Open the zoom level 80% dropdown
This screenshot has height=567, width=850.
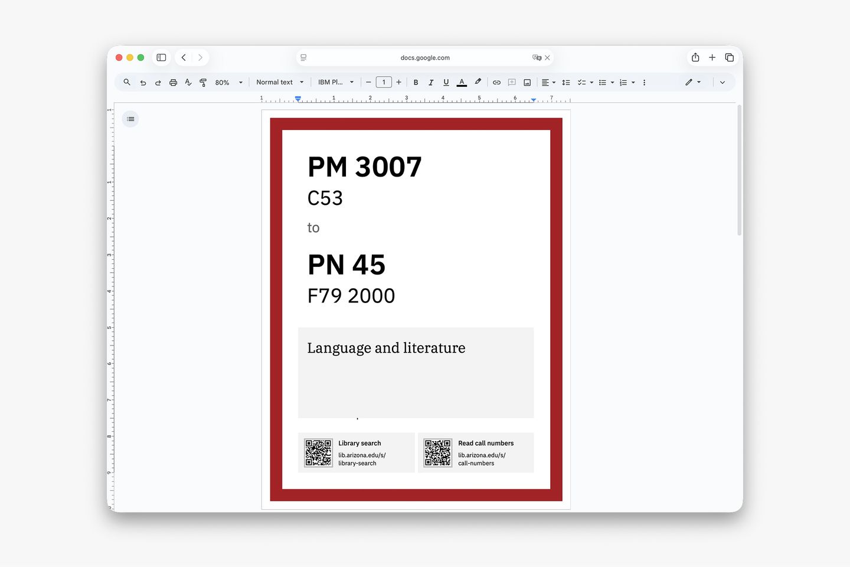click(x=228, y=83)
